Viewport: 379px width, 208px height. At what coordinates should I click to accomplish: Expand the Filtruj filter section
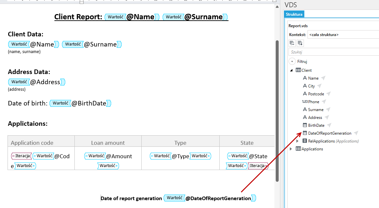pos(292,61)
